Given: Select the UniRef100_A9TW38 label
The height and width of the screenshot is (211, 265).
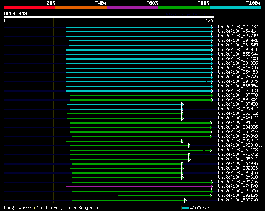Looking at the screenshot, I should (x=238, y=104).
